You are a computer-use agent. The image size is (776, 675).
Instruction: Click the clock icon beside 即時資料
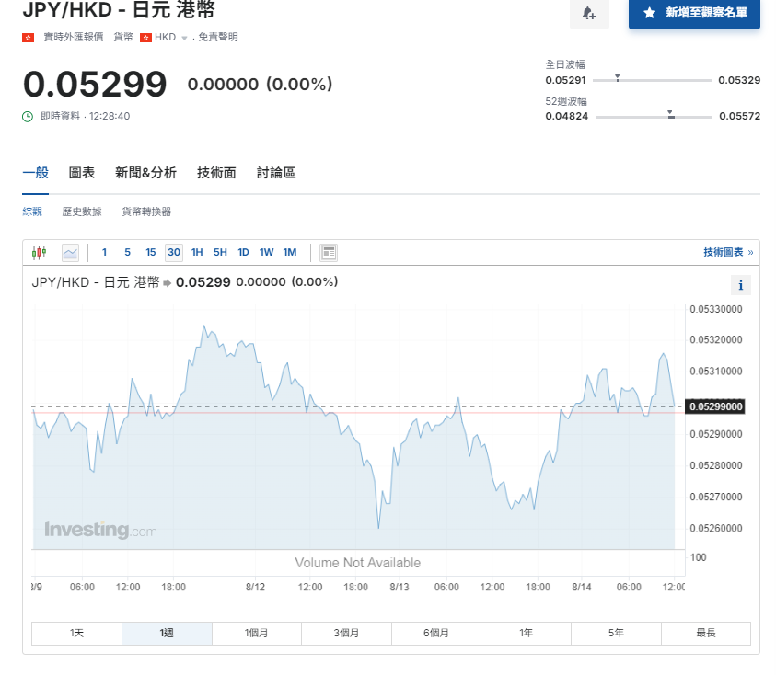pos(28,117)
